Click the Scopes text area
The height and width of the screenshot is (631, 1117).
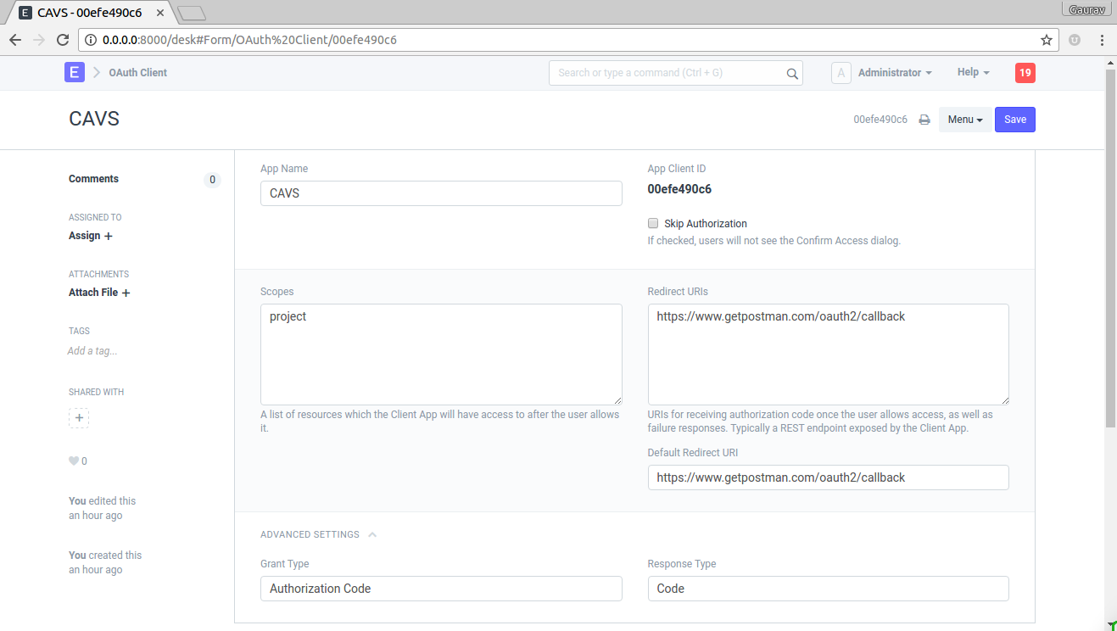[x=441, y=355]
